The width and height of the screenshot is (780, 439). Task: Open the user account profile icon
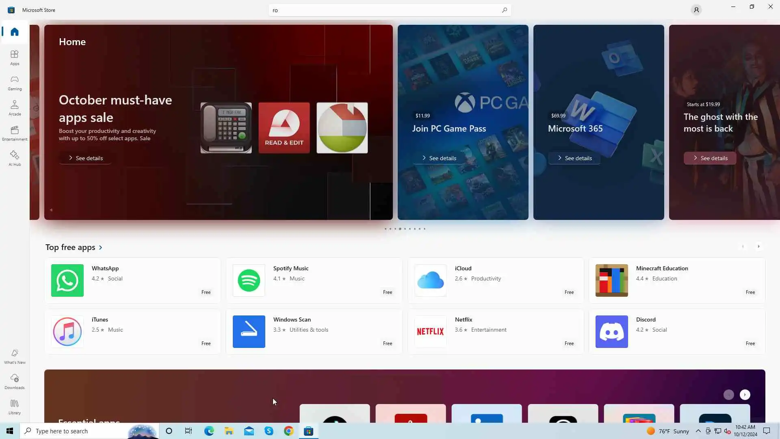tap(696, 10)
